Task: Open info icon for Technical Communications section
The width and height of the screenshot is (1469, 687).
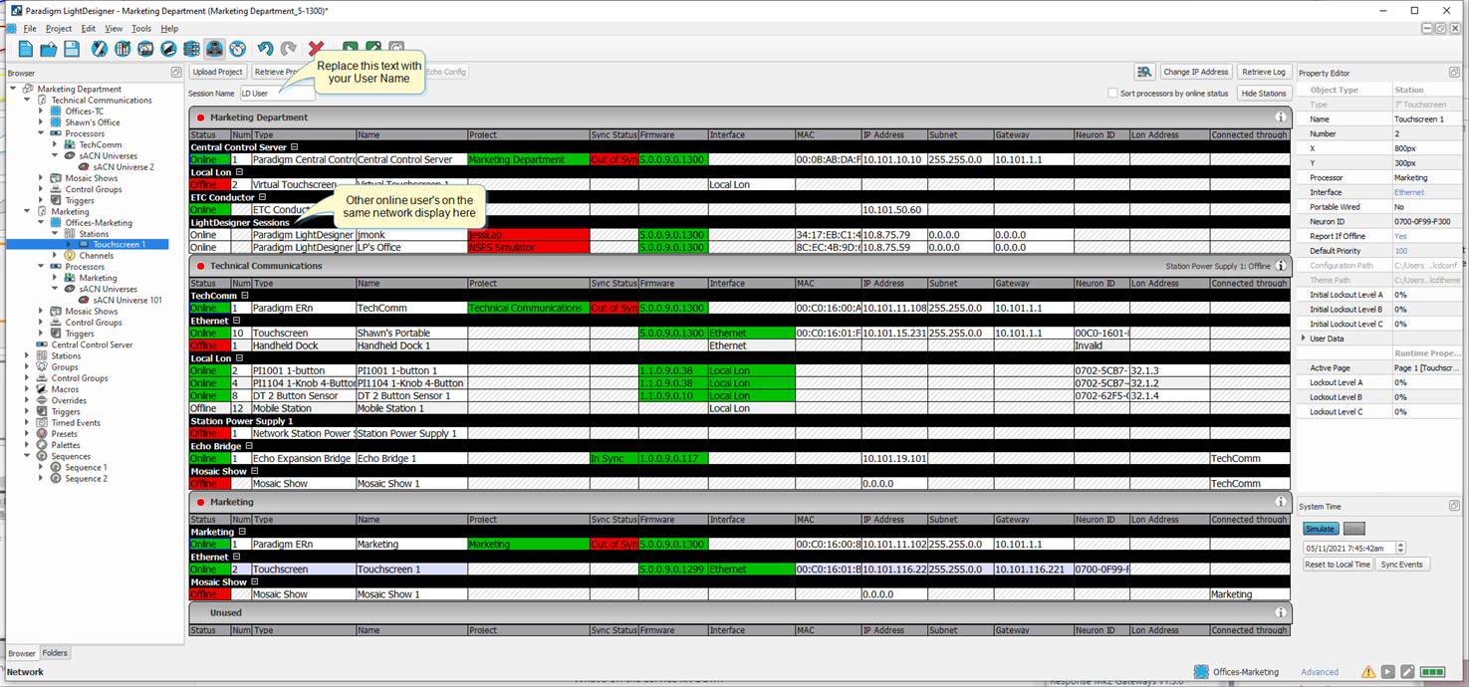Action: pos(1281,266)
